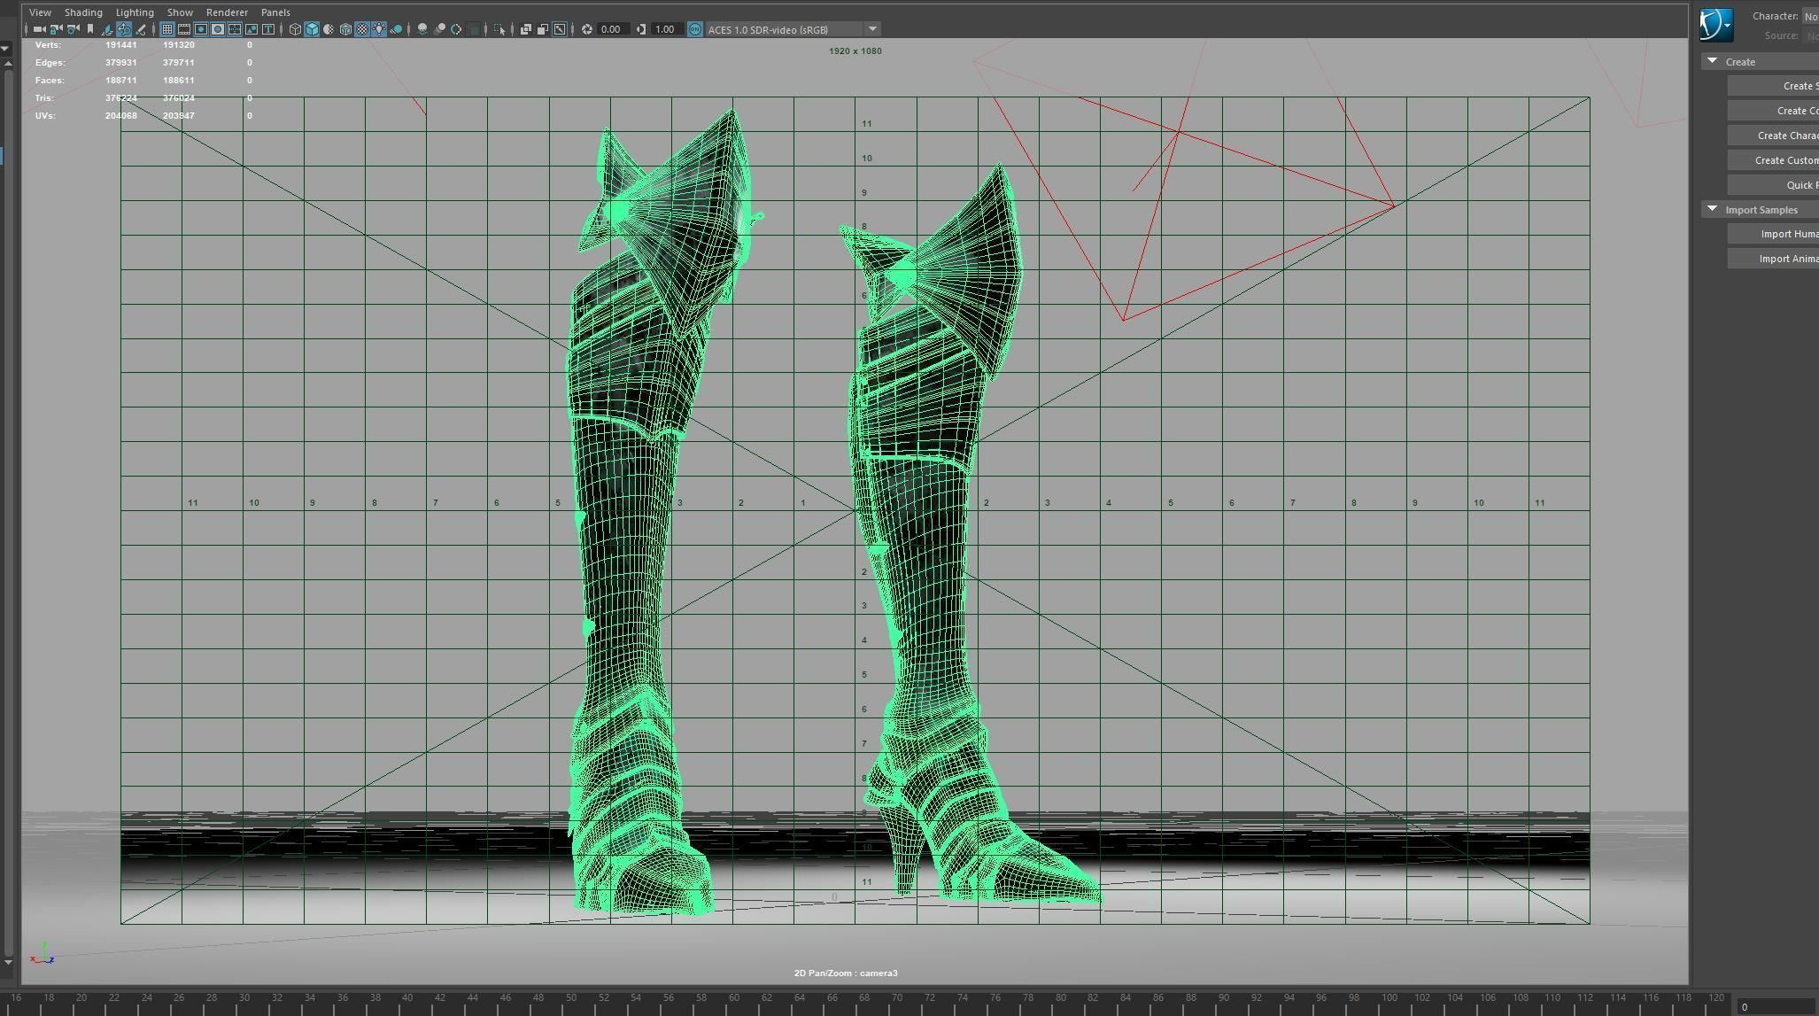The height and width of the screenshot is (1016, 1819).
Task: Collapse the Create section in the HumanIK panel
Action: point(1712,60)
